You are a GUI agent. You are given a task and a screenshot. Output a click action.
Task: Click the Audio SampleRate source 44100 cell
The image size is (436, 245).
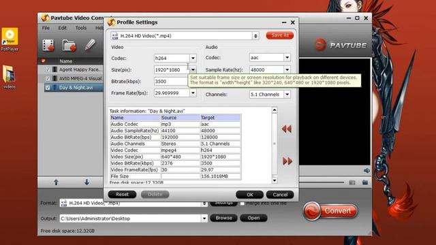180,131
